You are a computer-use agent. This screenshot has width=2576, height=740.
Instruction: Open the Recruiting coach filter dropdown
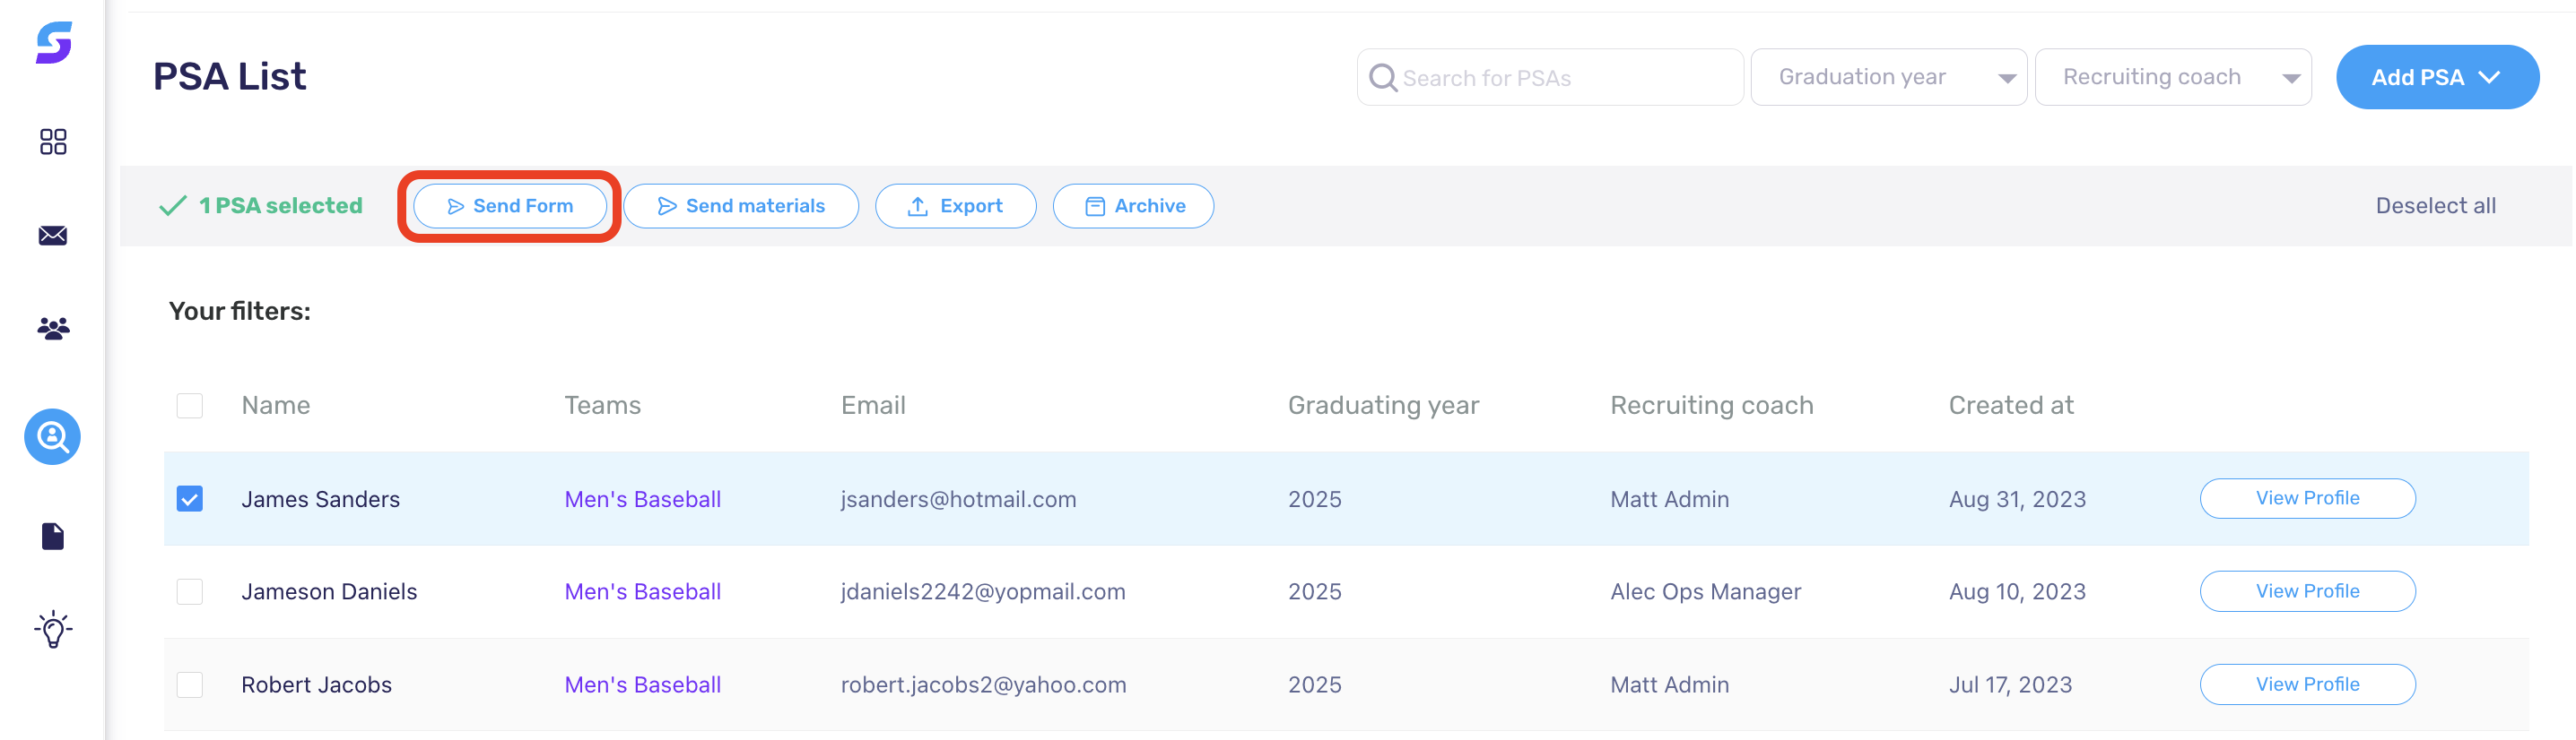(x=2173, y=77)
